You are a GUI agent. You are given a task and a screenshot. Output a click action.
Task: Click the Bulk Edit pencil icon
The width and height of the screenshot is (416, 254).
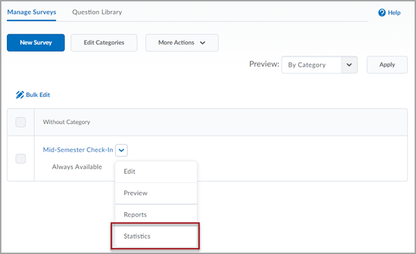pyautogui.click(x=20, y=95)
